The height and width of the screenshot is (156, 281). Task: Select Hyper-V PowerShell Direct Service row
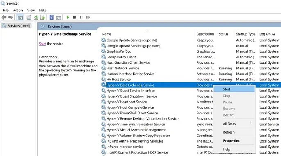point(190,113)
